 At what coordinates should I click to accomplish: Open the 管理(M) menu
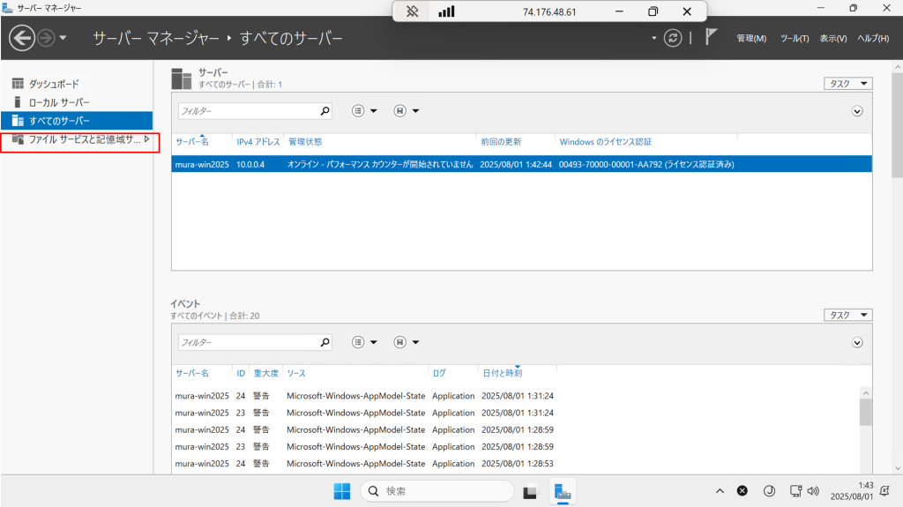click(751, 39)
